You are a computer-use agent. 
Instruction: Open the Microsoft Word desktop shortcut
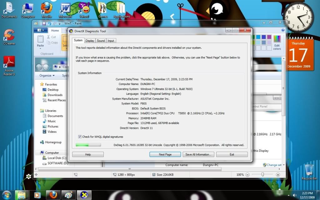(x=65, y=10)
